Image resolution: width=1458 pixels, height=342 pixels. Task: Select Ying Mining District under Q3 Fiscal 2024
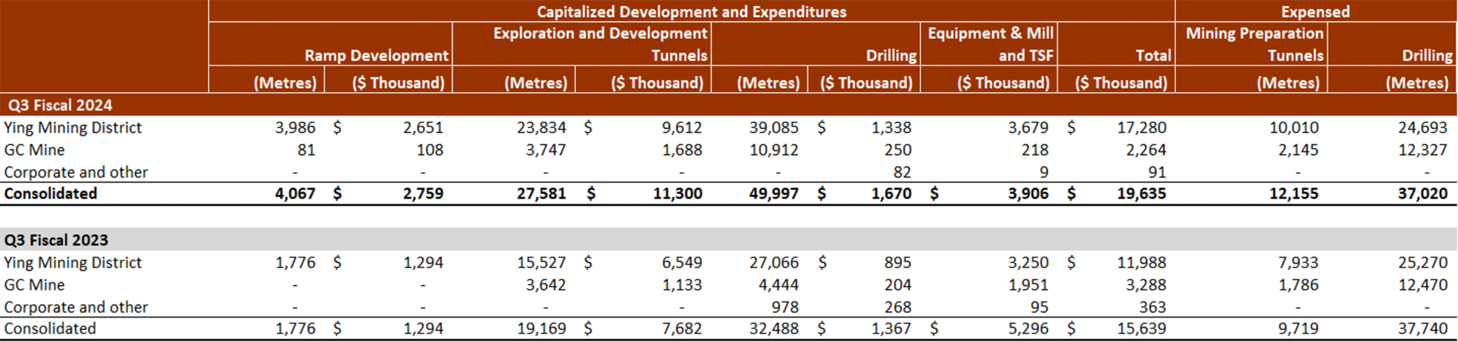[x=73, y=128]
